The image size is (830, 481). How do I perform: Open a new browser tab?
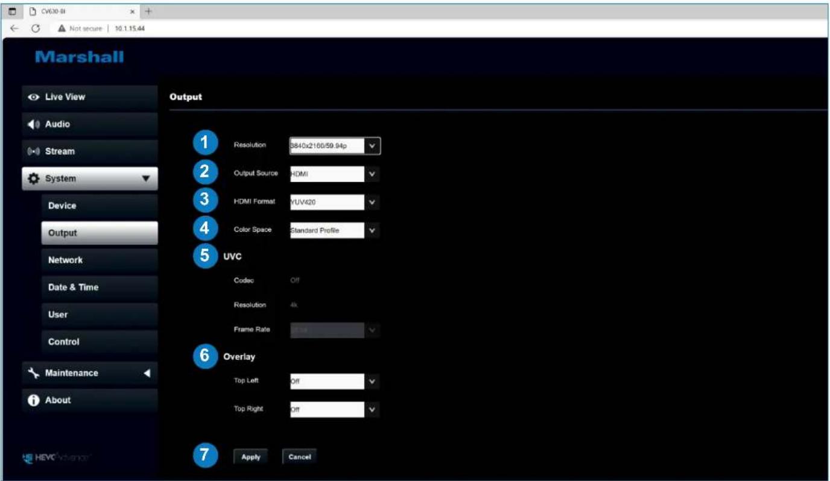tap(148, 11)
